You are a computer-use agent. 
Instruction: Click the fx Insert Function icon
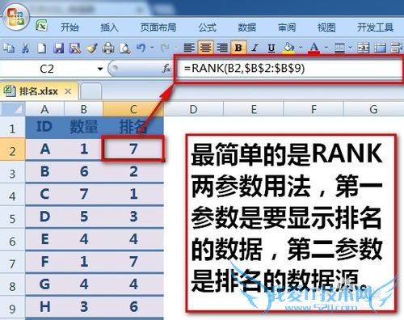(166, 69)
